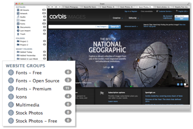Image resolution: width=193 pixels, height=129 pixels.
Task: Click the Chat unavailable text
Action: (x=147, y=11)
